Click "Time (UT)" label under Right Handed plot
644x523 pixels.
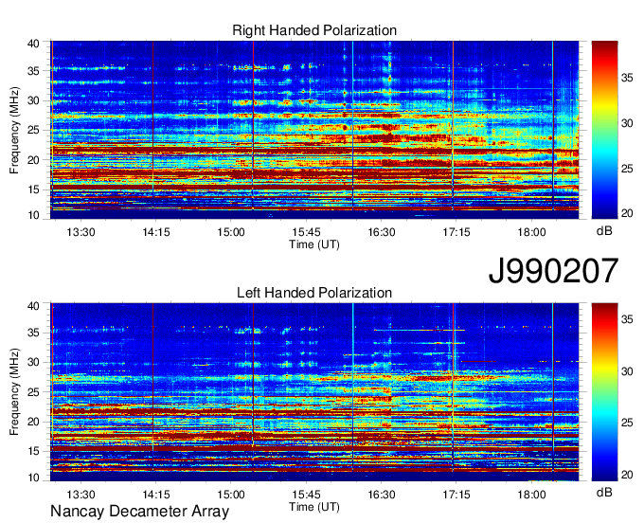pyautogui.click(x=314, y=244)
